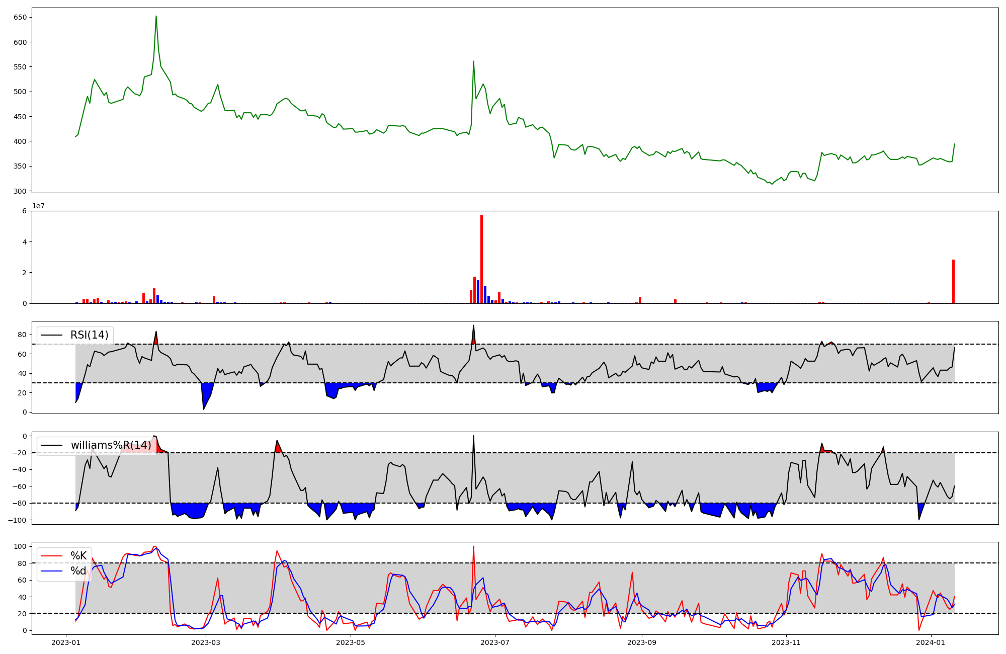Select the 2023-07 date axis label
Viewport: 1006px width, 654px height.
[495, 642]
